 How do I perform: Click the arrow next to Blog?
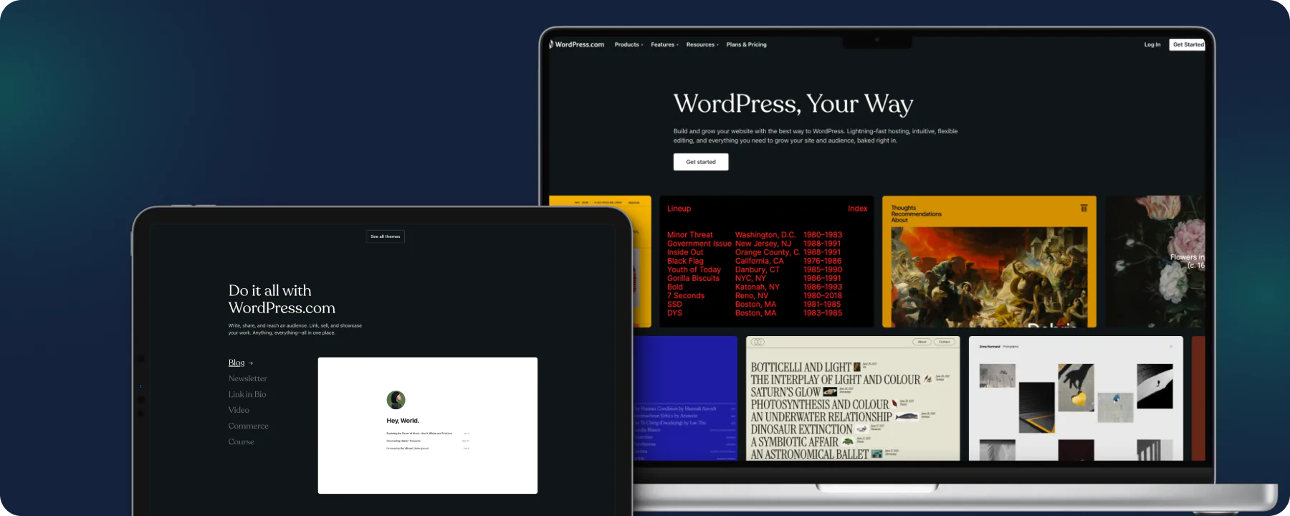pos(251,363)
